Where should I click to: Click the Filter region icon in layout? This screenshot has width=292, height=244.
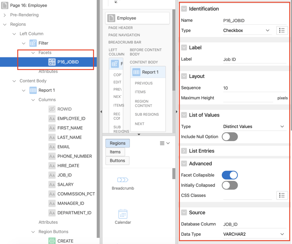[115, 64]
